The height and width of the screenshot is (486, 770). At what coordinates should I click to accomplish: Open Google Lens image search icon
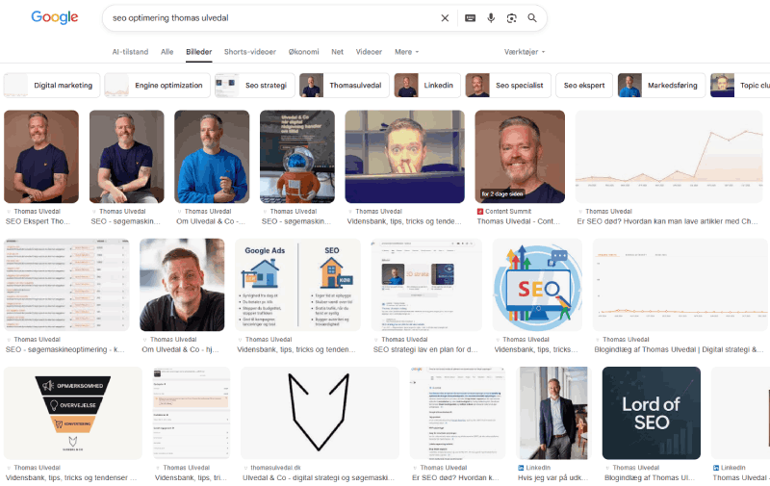click(x=511, y=18)
